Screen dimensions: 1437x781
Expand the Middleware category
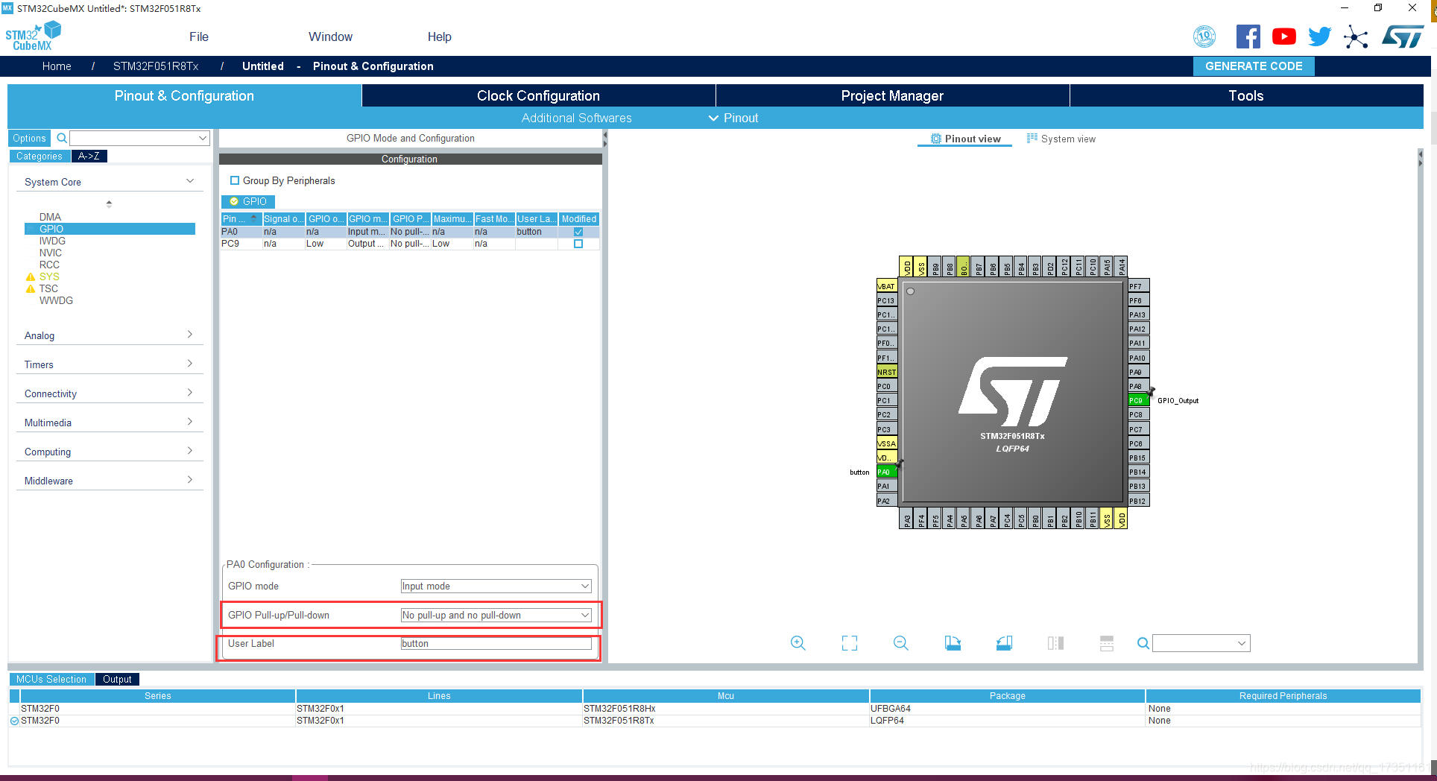189,480
